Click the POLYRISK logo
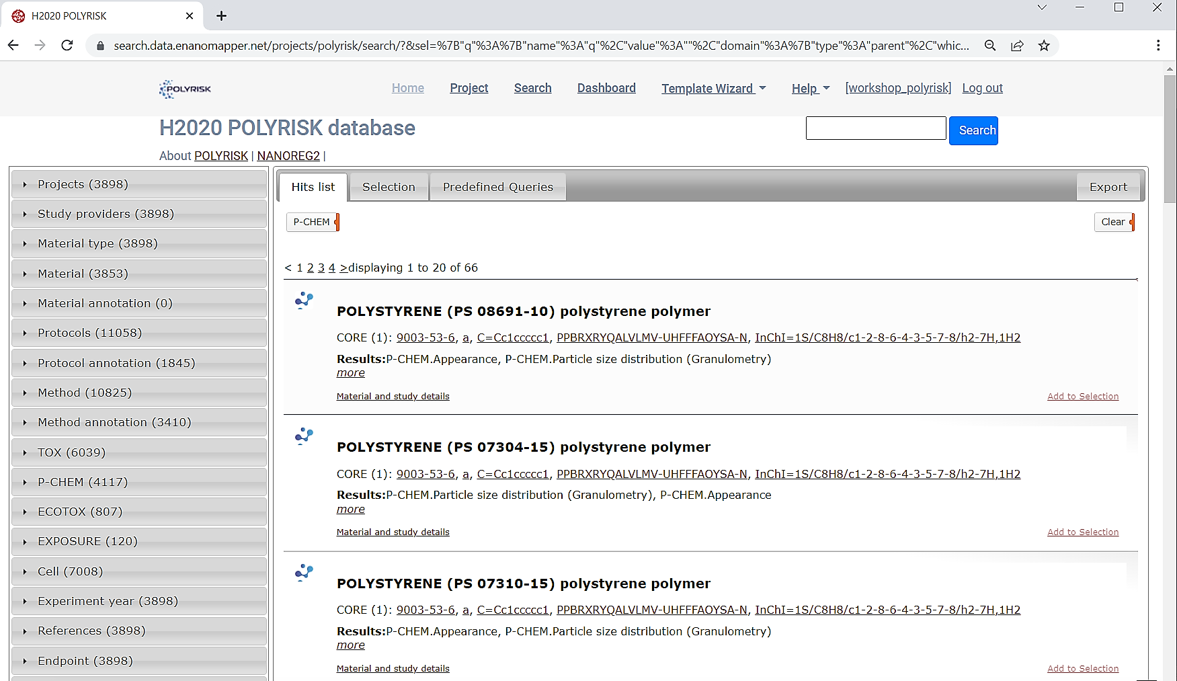This screenshot has width=1177, height=681. [x=185, y=88]
